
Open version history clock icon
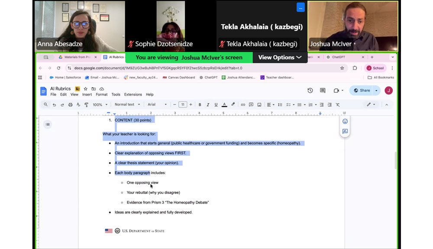(x=310, y=91)
